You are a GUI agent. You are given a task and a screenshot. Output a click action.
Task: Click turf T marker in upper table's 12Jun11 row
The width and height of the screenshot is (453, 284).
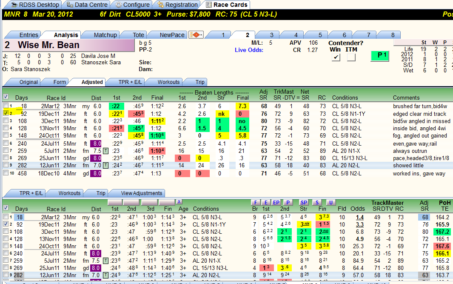(x=106, y=166)
